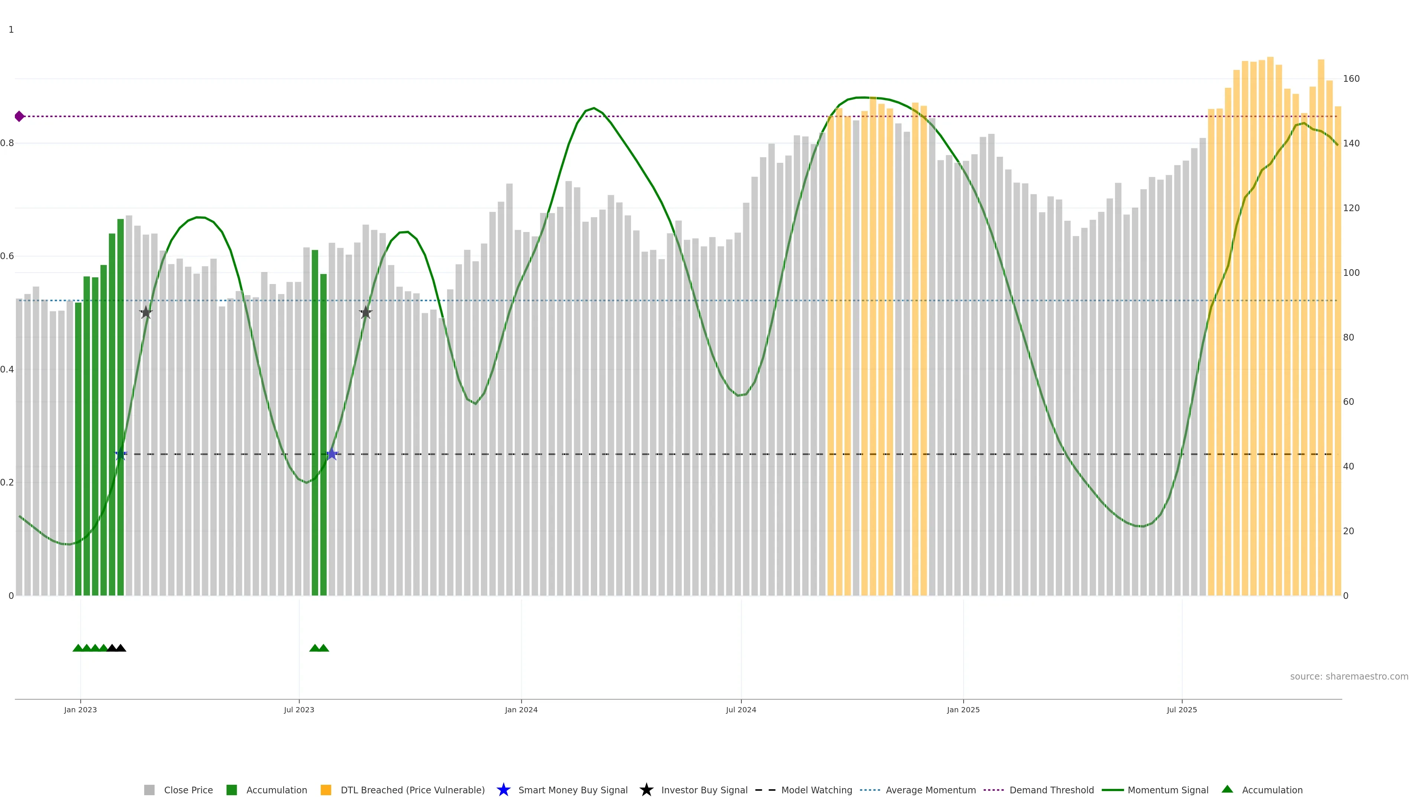Click the orange DTL Breached legend swatch
Screen dimensions: 1427x803
pyautogui.click(x=326, y=790)
